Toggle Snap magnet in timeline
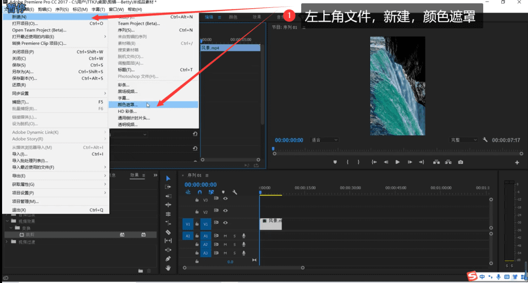 pos(200,192)
